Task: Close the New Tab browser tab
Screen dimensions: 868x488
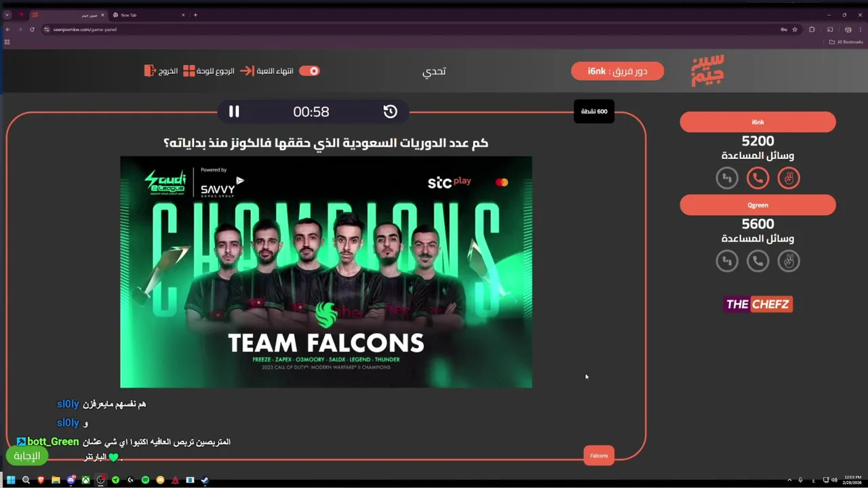Action: [182, 15]
